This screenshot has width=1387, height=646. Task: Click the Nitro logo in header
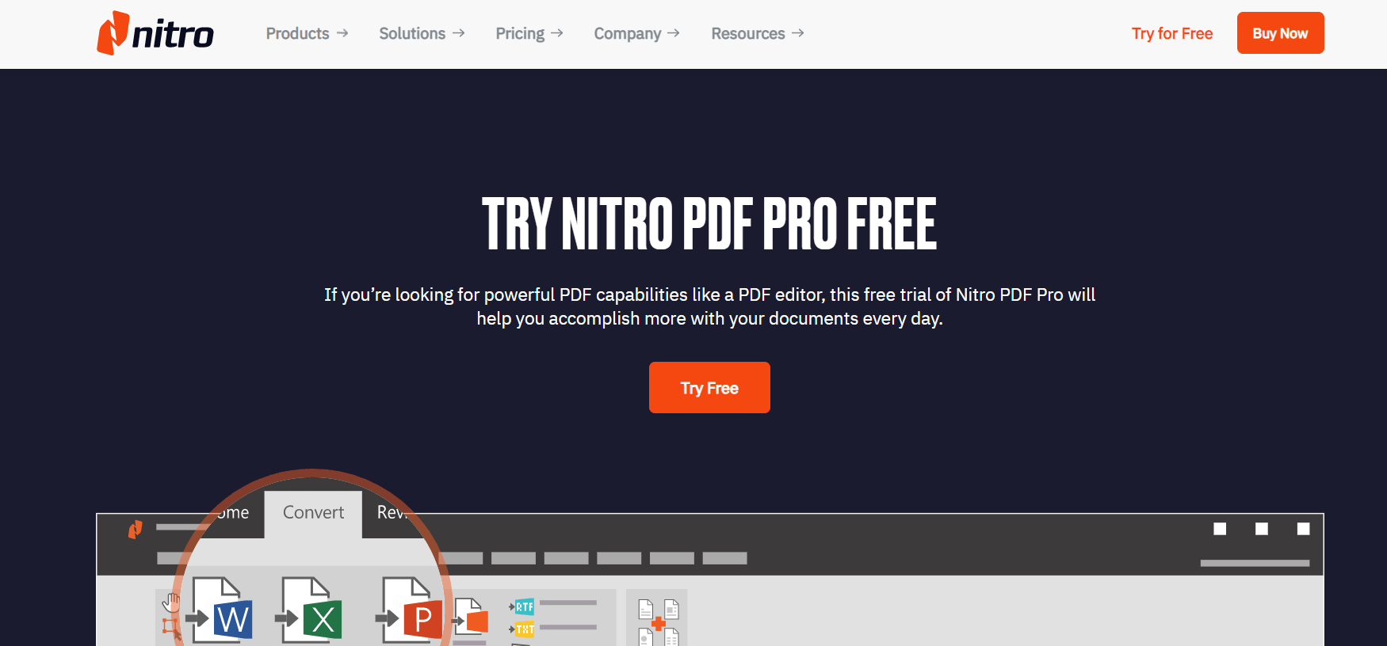(155, 33)
